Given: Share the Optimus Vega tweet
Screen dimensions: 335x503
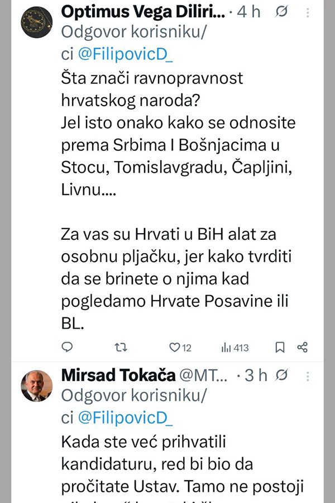Looking at the screenshot, I should (303, 347).
